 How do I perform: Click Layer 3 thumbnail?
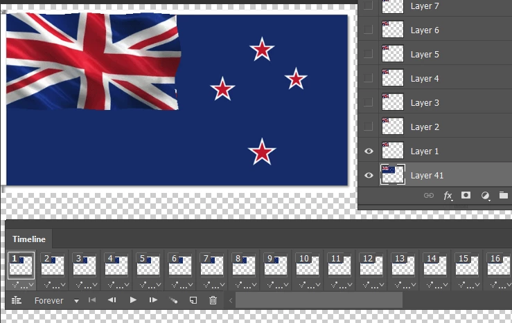393,102
